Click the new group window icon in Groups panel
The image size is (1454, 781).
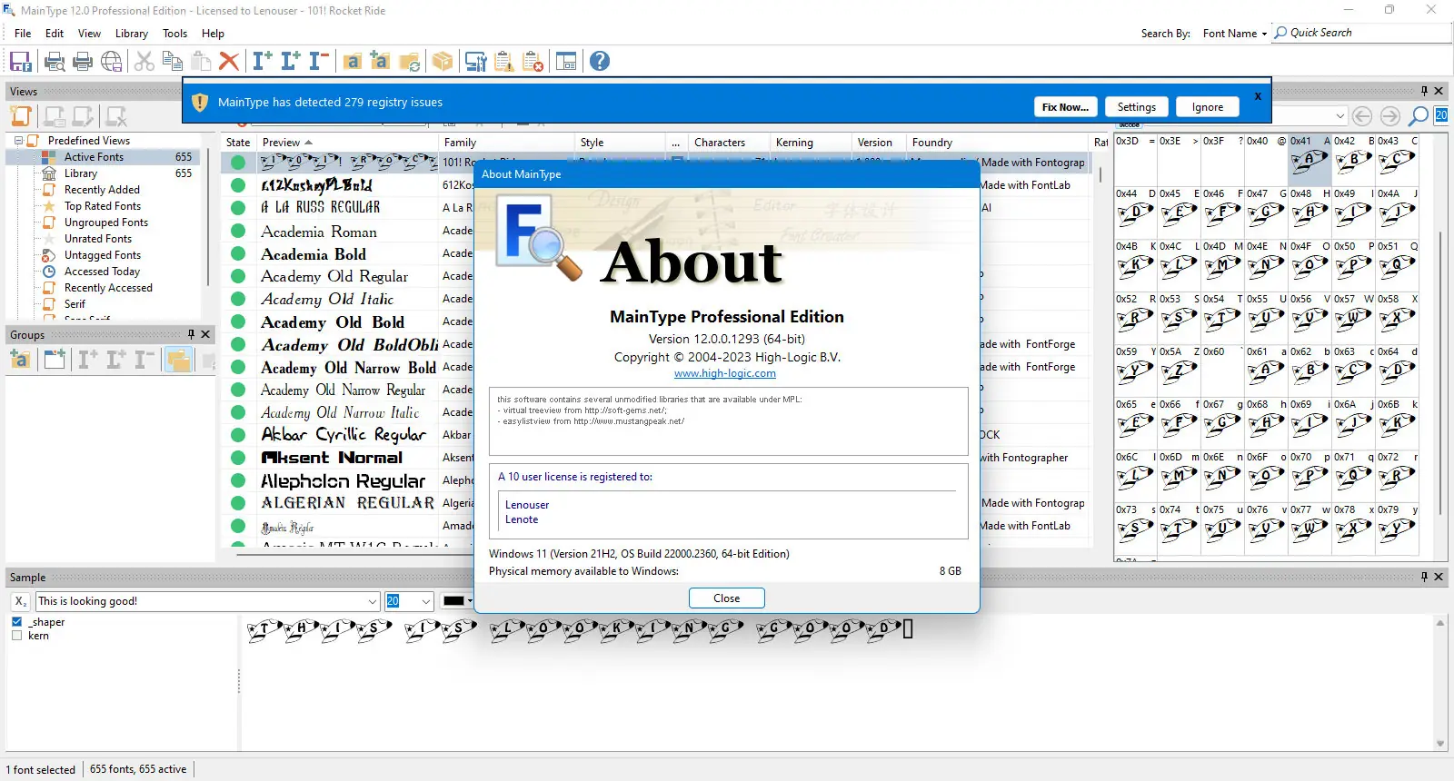55,360
